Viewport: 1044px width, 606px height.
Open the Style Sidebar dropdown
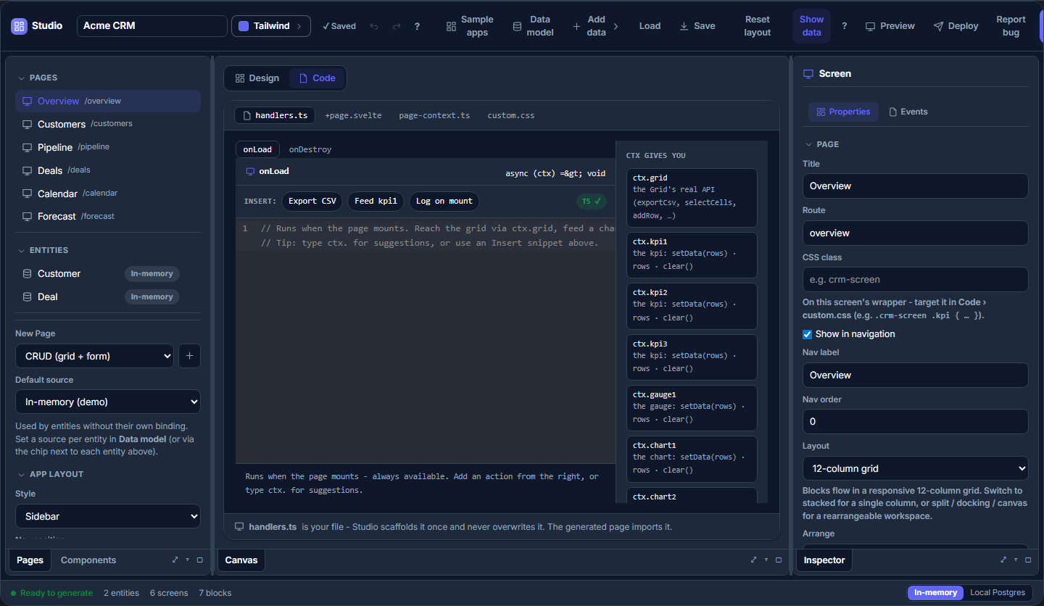(x=108, y=516)
